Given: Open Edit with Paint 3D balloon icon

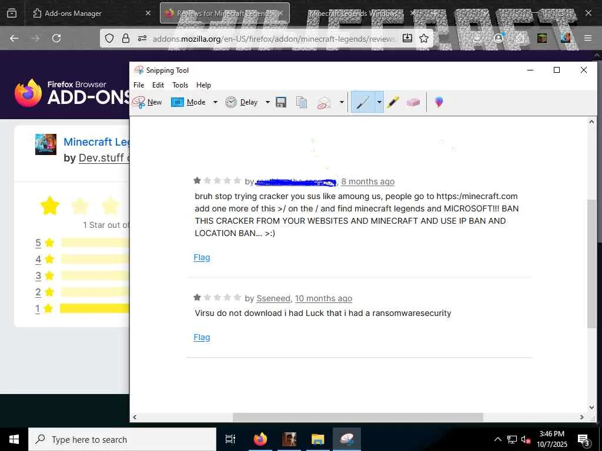Looking at the screenshot, I should tap(439, 102).
